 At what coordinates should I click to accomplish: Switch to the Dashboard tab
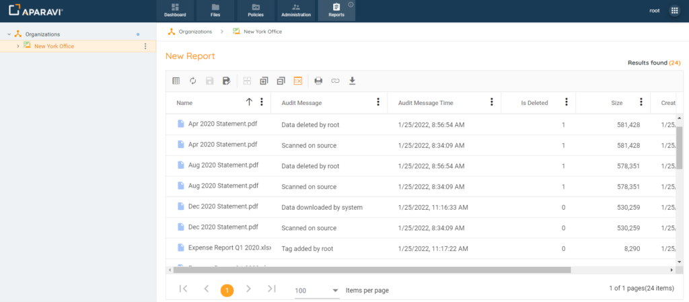pyautogui.click(x=175, y=11)
